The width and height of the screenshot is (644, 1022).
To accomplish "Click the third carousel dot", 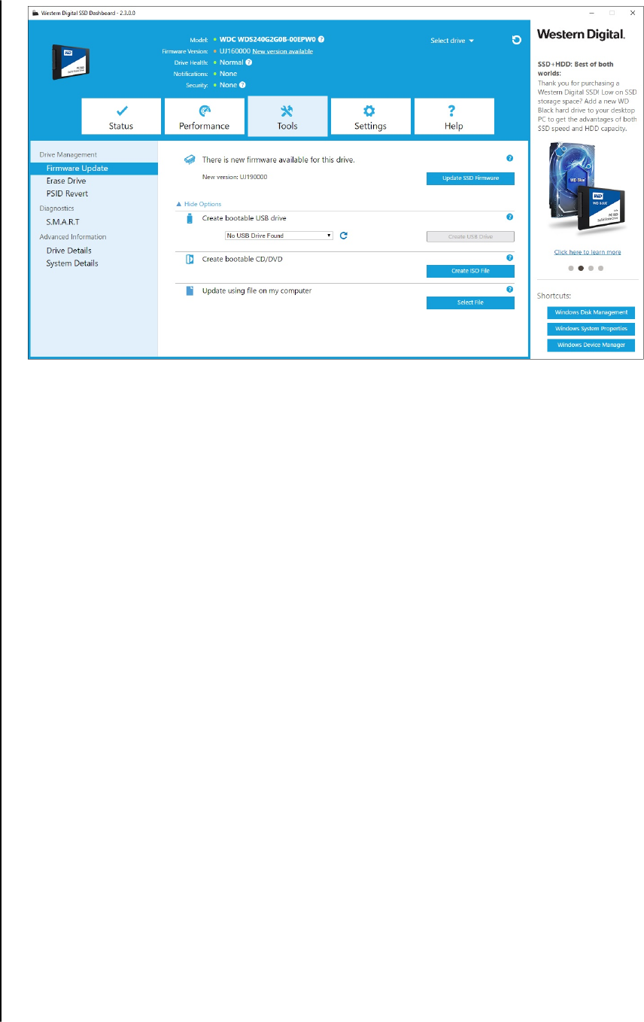I will point(591,268).
